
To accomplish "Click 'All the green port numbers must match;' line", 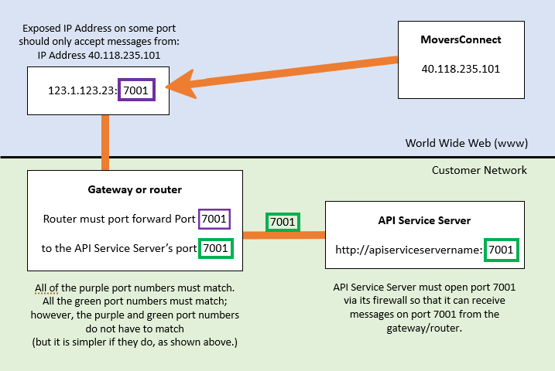I will 135,301.
